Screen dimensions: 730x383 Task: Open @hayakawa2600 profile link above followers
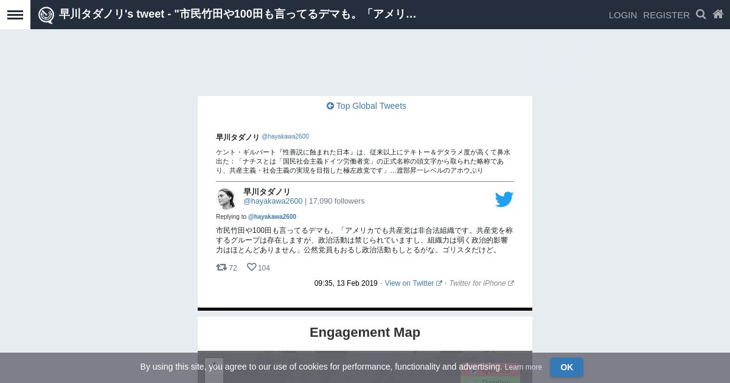click(x=273, y=201)
